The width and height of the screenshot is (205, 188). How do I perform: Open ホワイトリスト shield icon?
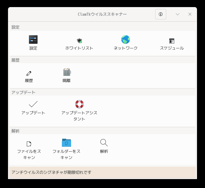[79, 41]
